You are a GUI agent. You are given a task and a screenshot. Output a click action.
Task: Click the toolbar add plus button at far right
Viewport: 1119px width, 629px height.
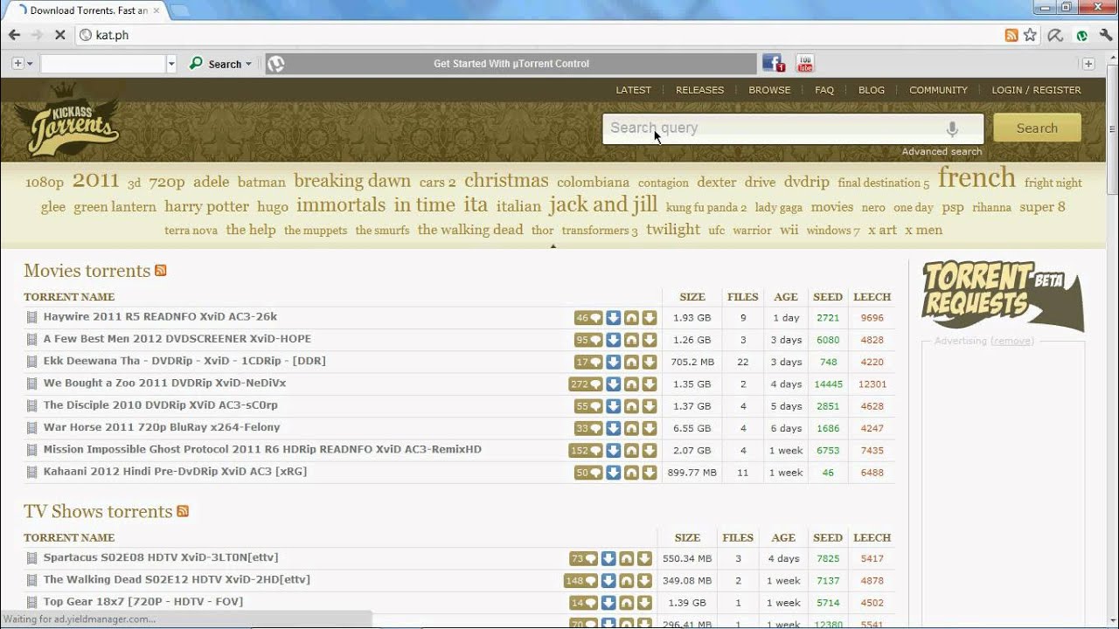[x=1088, y=64]
